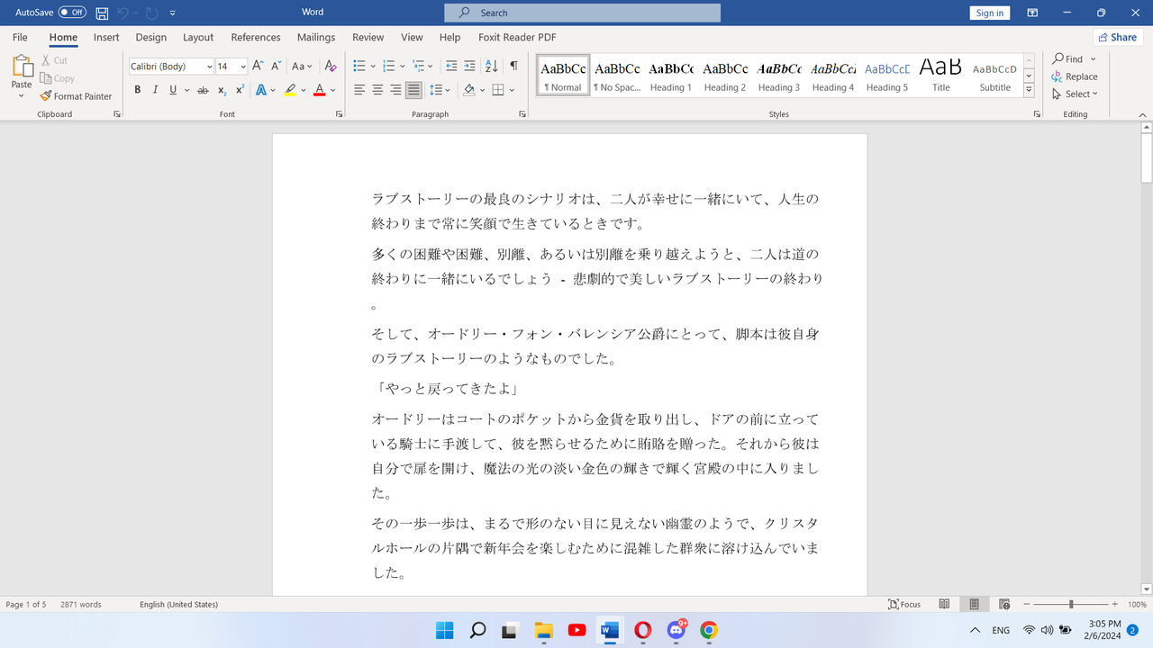This screenshot has height=648, width=1153.
Task: Click the vertical scrollbar thumb
Action: (x=1147, y=158)
